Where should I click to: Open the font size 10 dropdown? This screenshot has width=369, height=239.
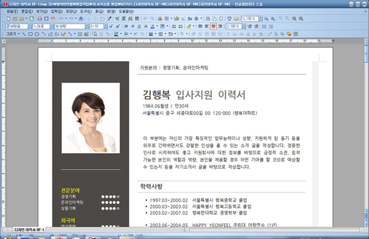coord(105,26)
